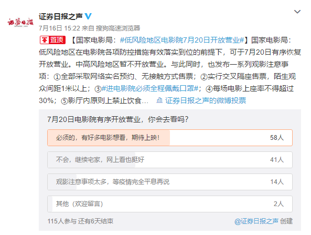
Task: Open the 证券日报之声 account name
Action: [x=61, y=16]
